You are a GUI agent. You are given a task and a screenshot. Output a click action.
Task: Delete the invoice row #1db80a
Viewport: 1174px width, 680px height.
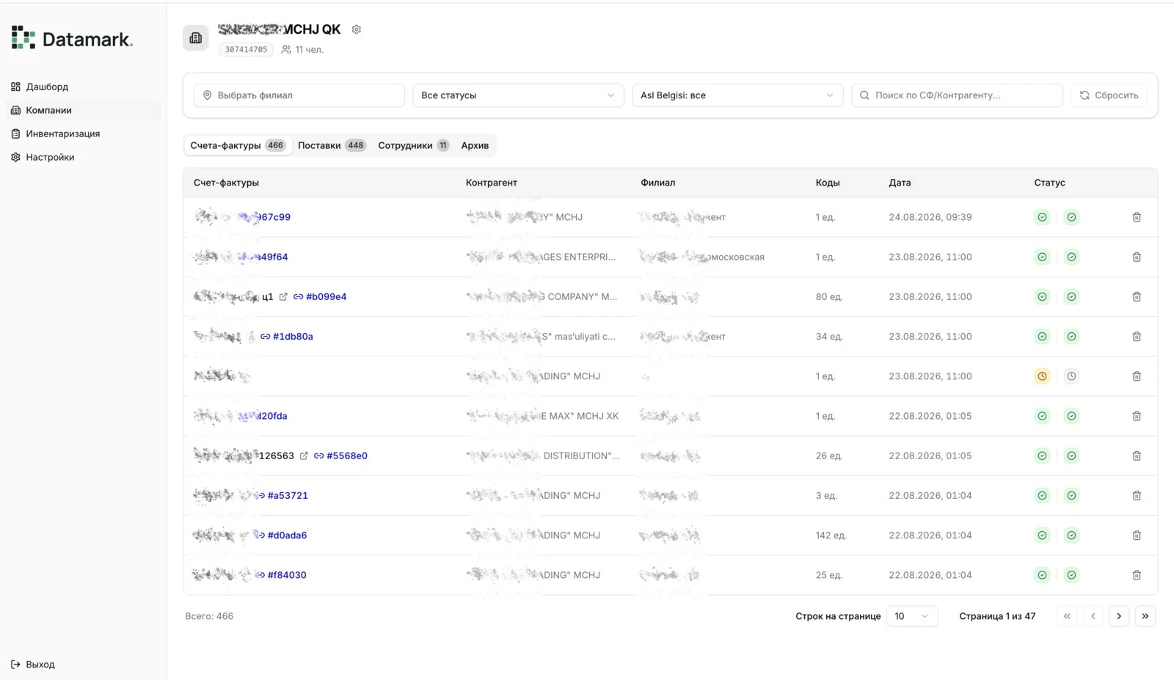click(1137, 337)
